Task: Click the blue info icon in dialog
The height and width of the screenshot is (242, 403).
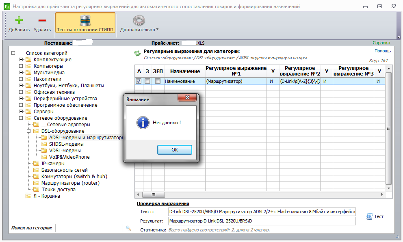Action: pos(143,123)
